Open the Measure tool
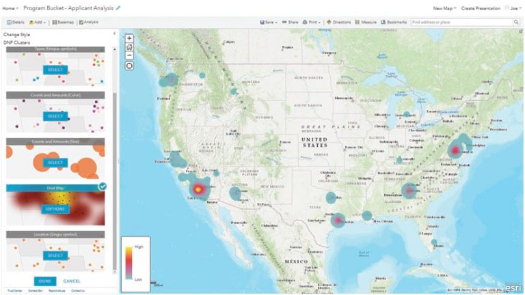 tap(366, 22)
